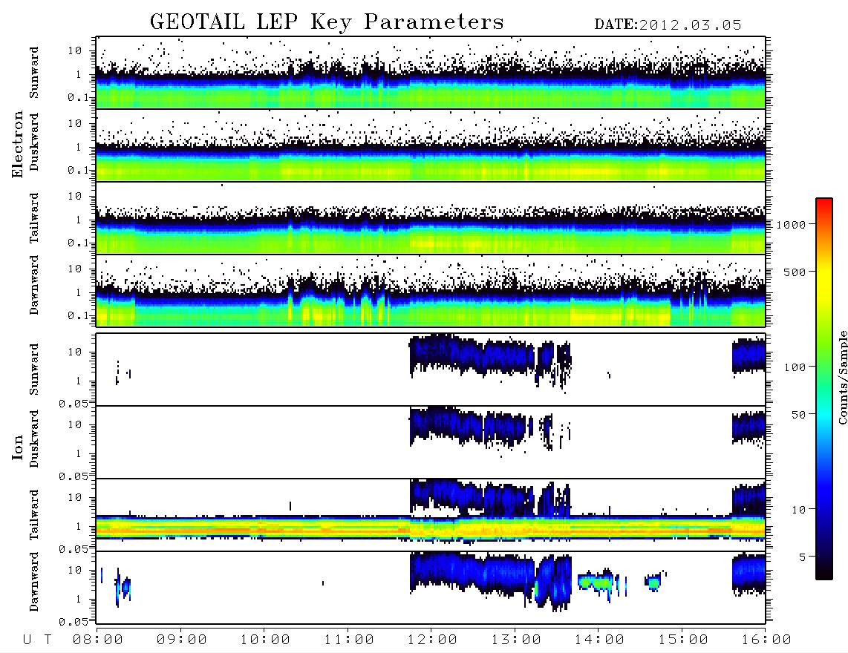
Task: Click the UT time axis label
Action: pos(37,640)
